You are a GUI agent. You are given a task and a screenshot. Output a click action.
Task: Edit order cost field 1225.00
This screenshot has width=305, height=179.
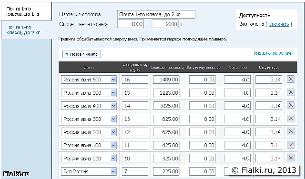click(x=166, y=93)
